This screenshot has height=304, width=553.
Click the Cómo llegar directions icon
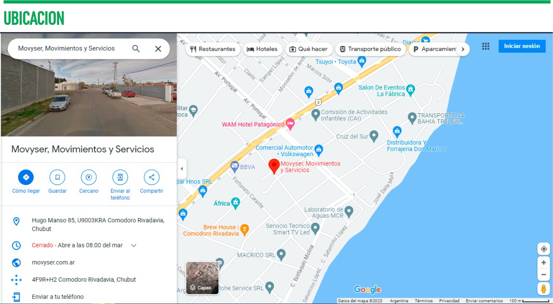pyautogui.click(x=26, y=177)
